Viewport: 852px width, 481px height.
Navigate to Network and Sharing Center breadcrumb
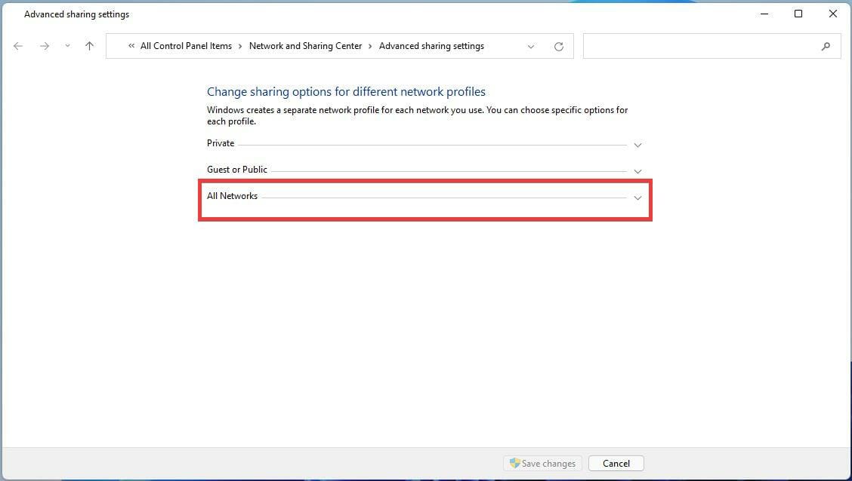pyautogui.click(x=305, y=46)
